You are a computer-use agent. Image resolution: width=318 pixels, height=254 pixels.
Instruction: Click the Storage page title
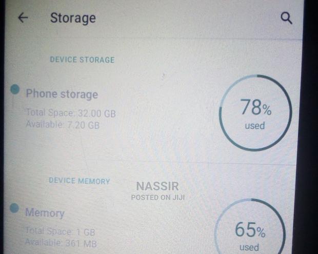(73, 18)
